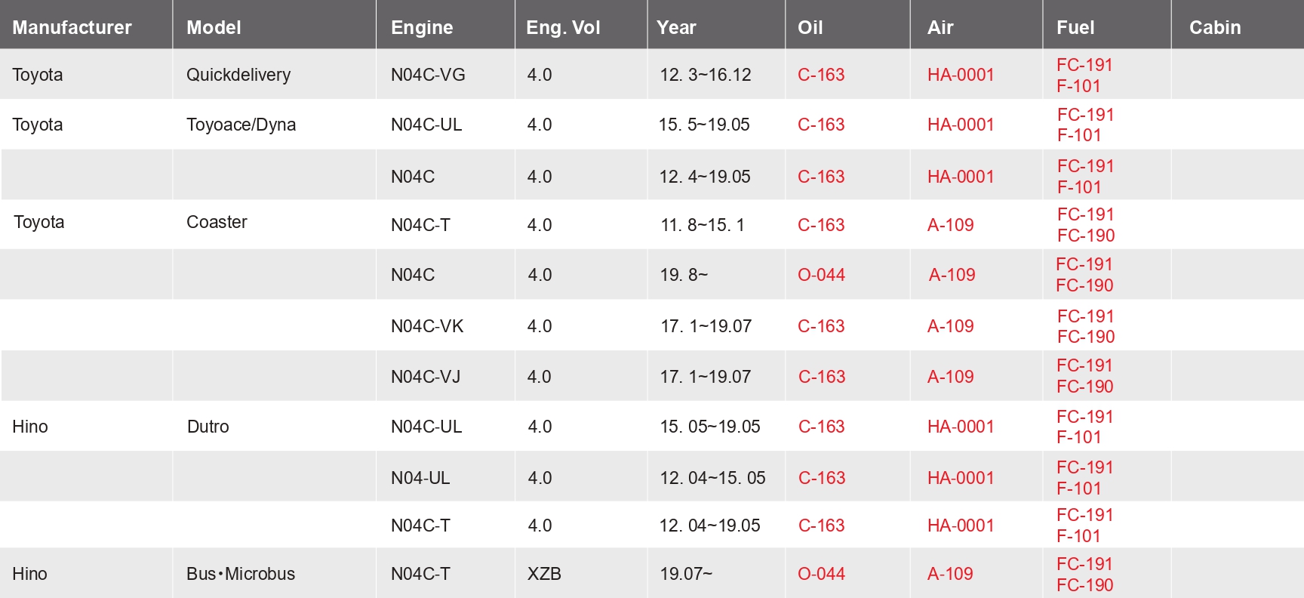1304x598 pixels.
Task: Click engine code N04C-VG
Action: coord(428,75)
